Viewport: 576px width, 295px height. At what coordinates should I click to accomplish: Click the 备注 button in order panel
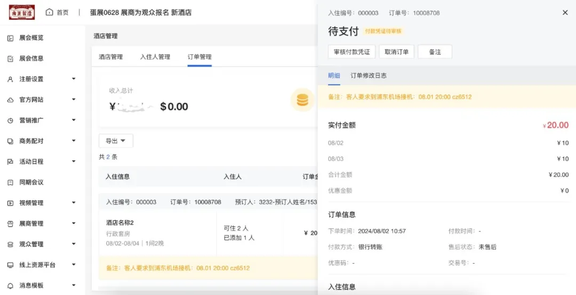coord(435,52)
